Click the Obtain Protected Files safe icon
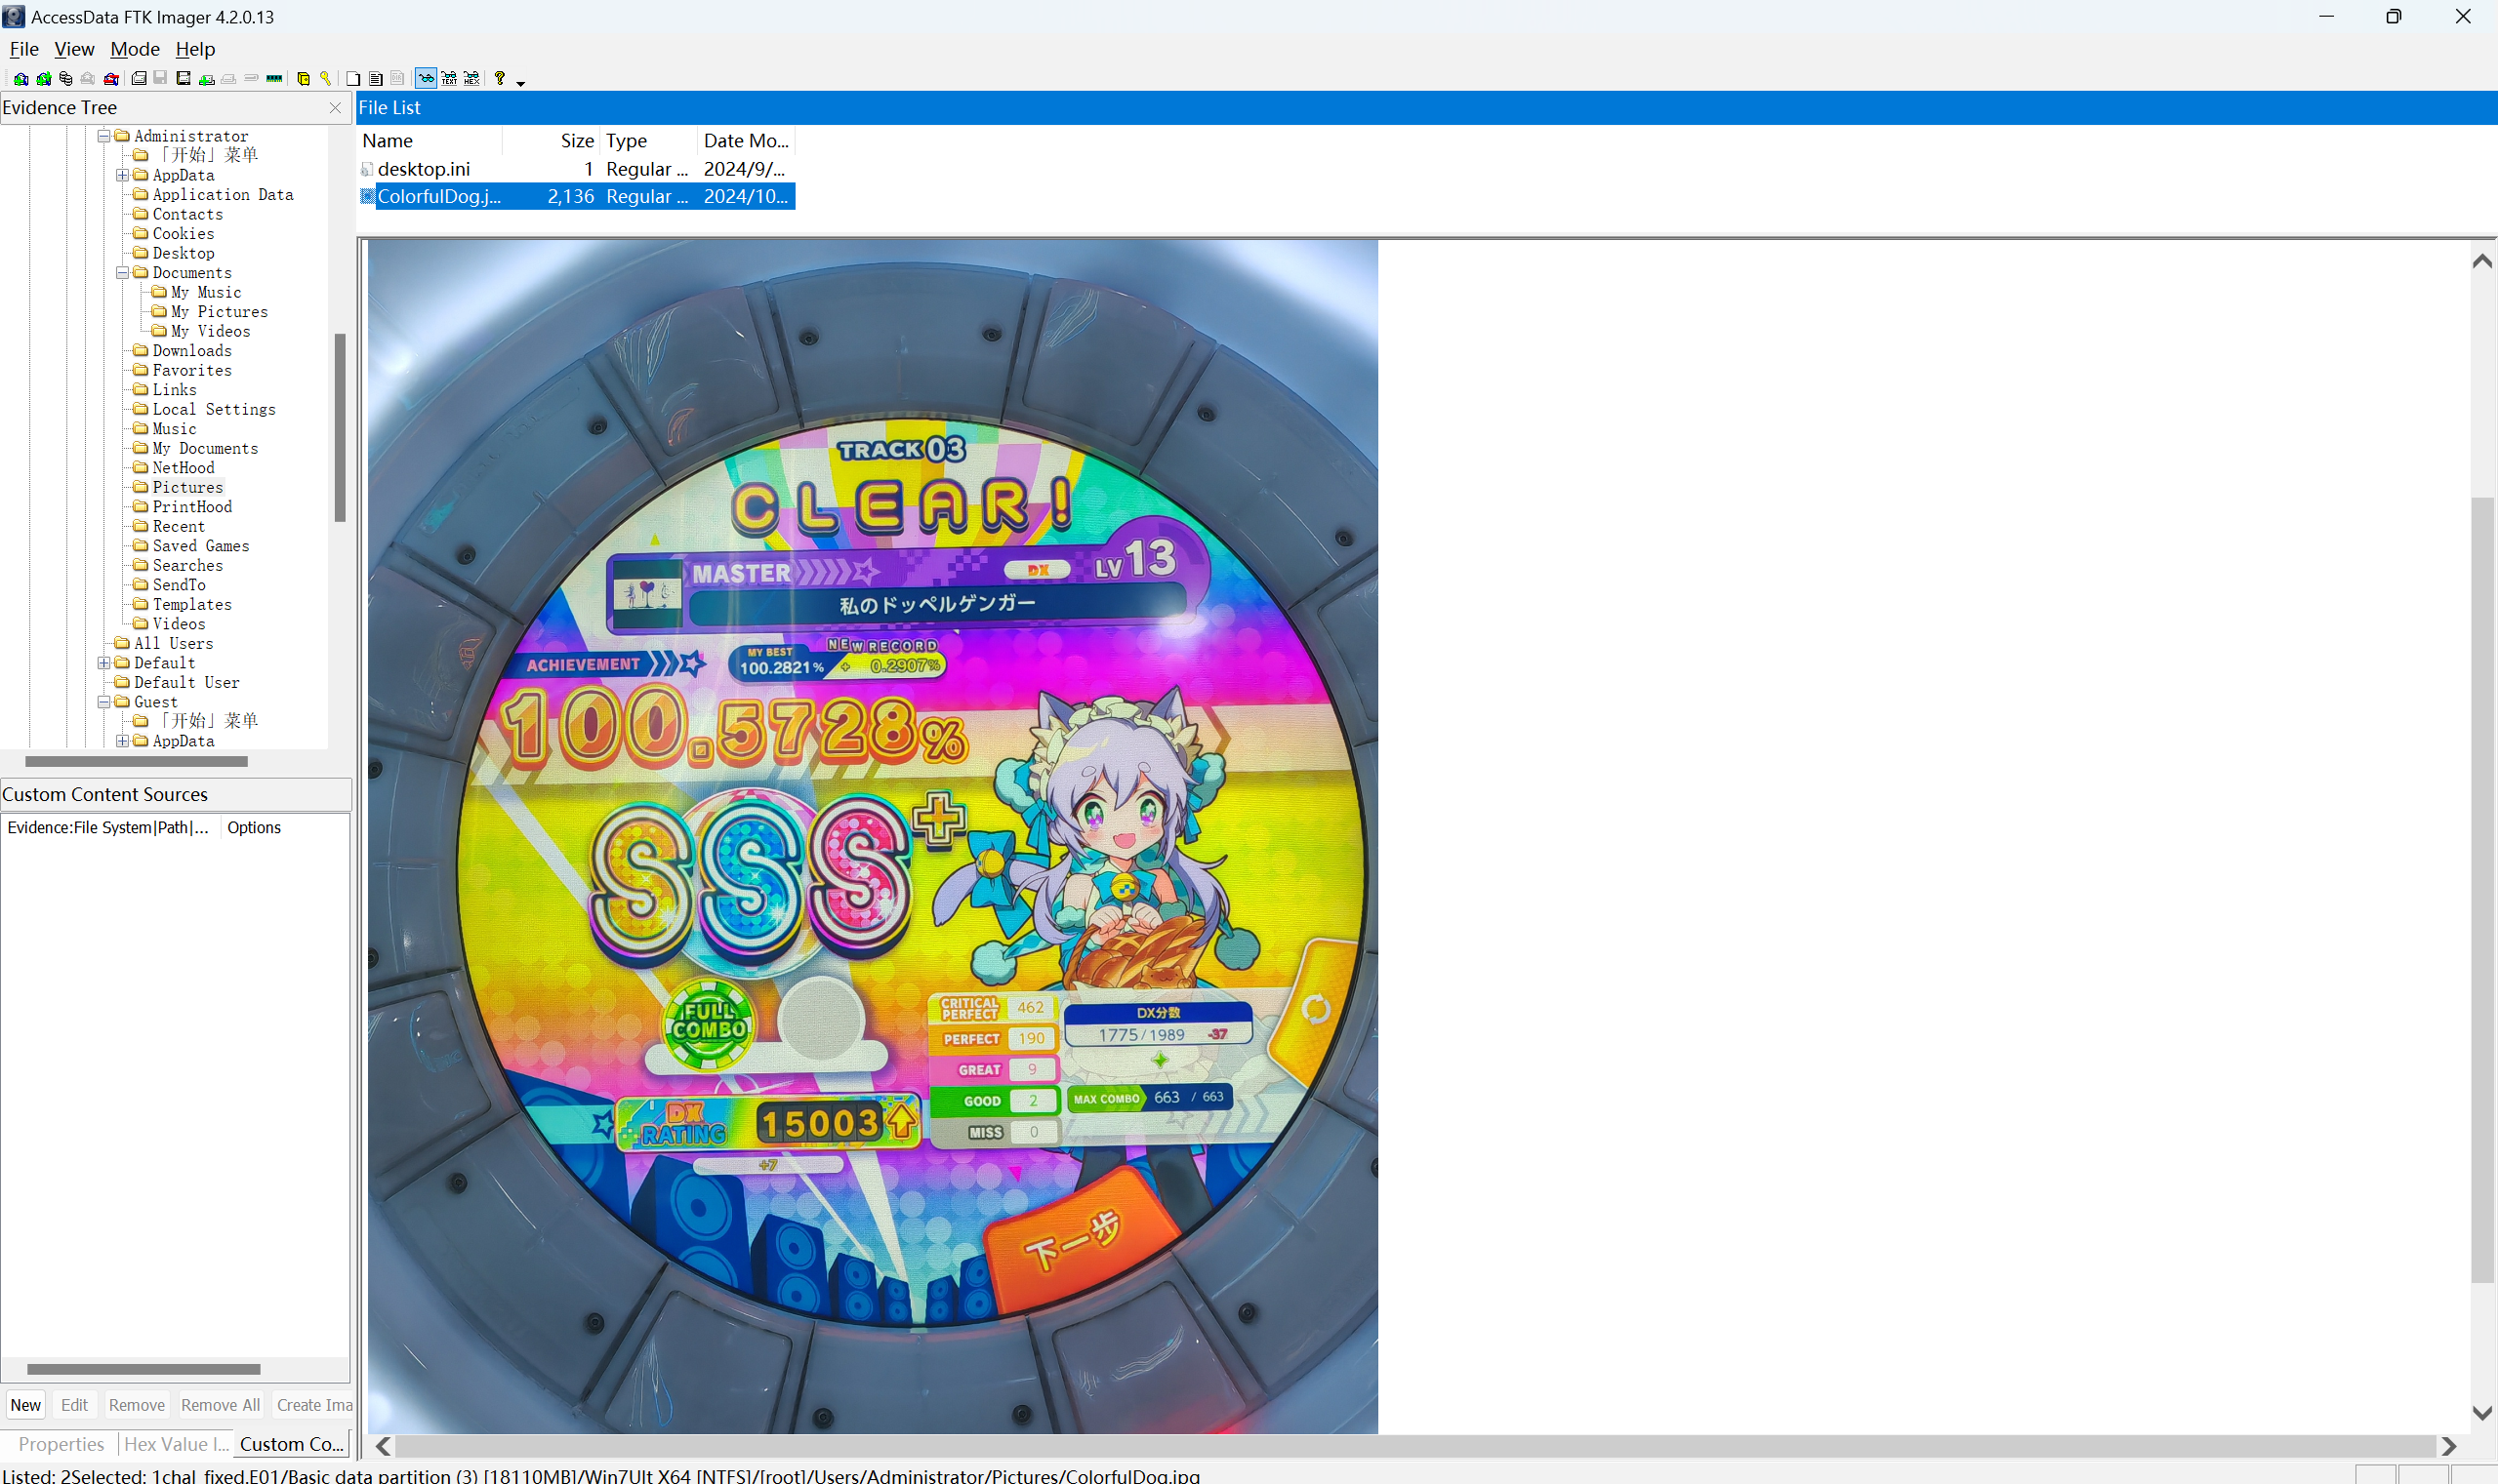Viewport: 2498px width, 1484px height. coord(305,78)
